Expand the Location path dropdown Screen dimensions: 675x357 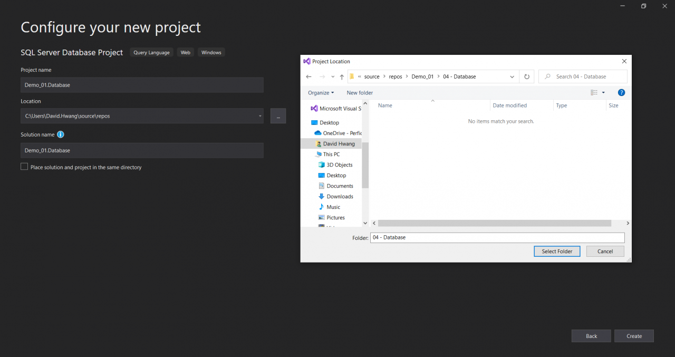[x=260, y=116]
